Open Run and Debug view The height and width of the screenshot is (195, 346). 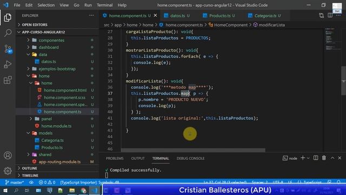(8, 64)
